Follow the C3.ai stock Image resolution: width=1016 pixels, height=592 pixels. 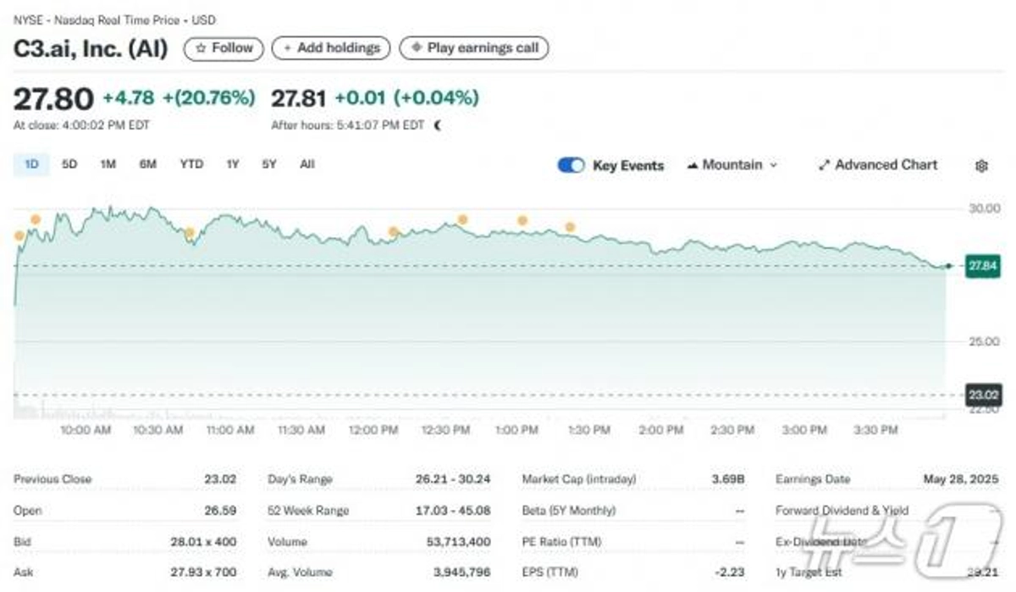(x=224, y=48)
